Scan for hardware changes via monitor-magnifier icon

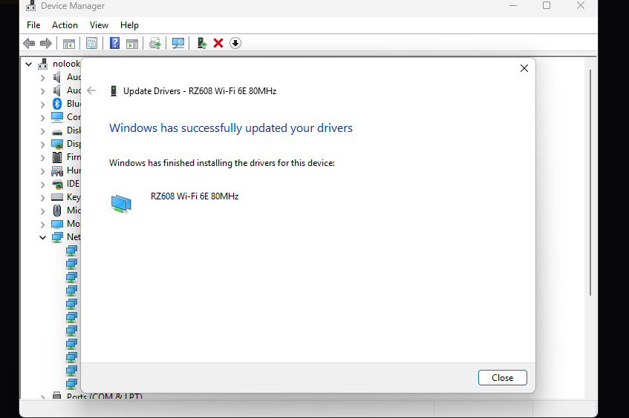tap(177, 43)
